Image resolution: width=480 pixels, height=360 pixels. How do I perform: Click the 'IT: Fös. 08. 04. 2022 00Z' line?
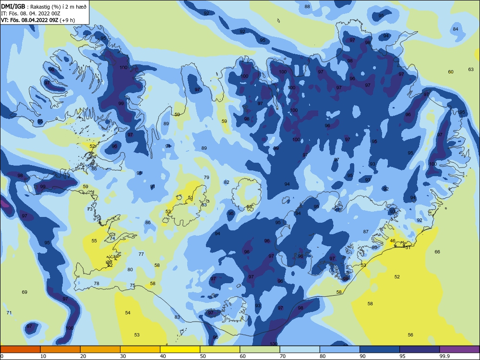coord(31,13)
